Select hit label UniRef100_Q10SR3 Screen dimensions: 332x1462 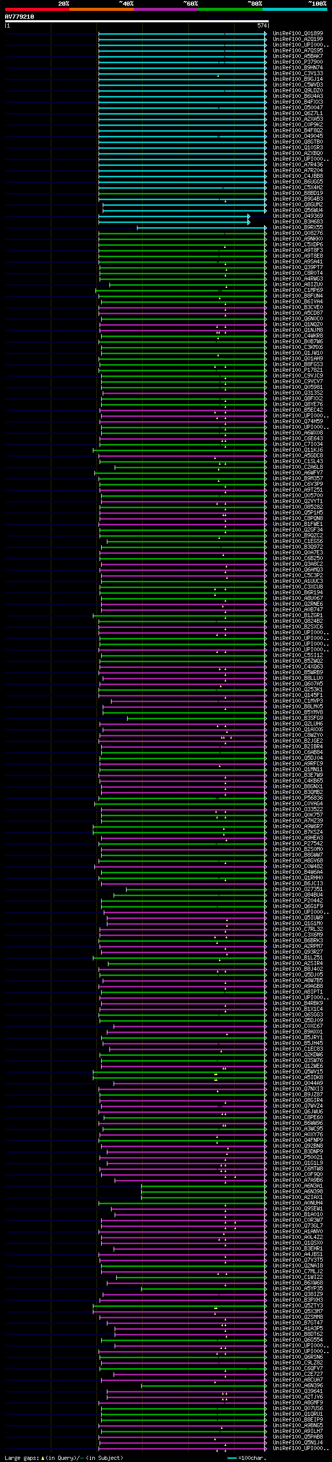click(x=298, y=148)
